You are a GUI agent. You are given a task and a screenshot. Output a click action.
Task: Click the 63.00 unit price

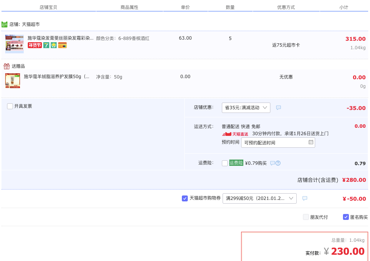tap(185, 38)
